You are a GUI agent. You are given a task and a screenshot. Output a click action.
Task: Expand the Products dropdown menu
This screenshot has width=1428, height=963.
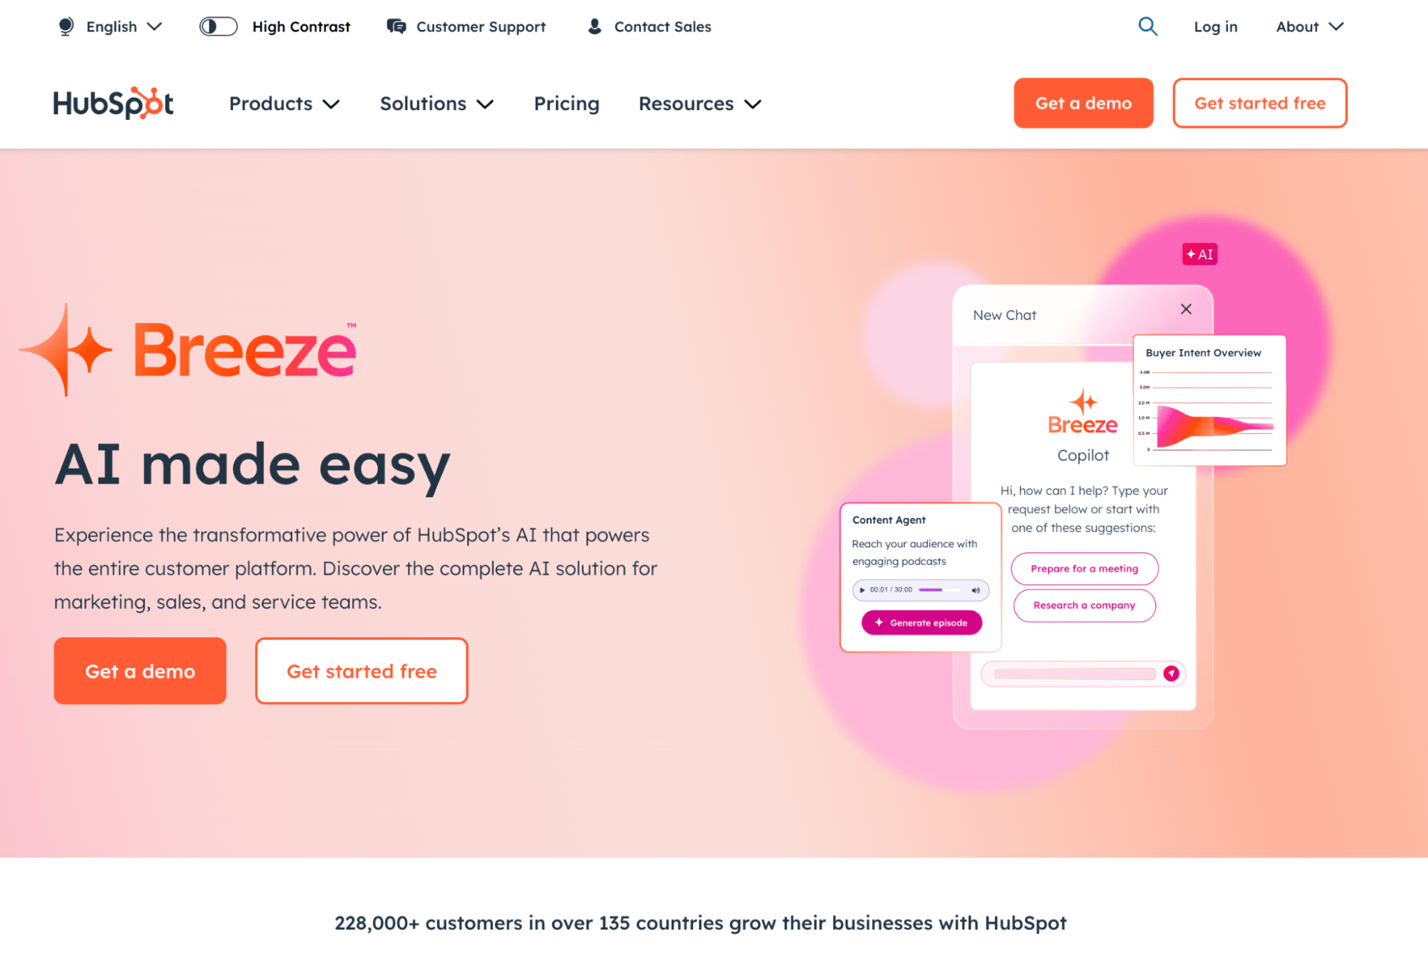pyautogui.click(x=284, y=103)
